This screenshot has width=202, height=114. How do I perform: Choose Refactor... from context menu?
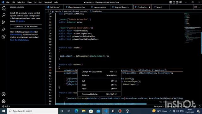pos(99,75)
